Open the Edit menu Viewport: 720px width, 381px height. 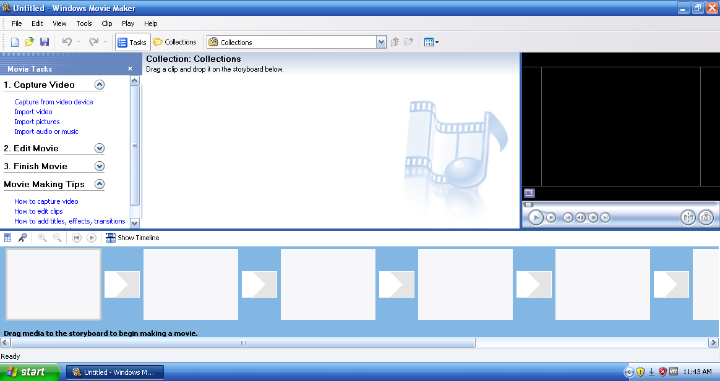(x=37, y=23)
